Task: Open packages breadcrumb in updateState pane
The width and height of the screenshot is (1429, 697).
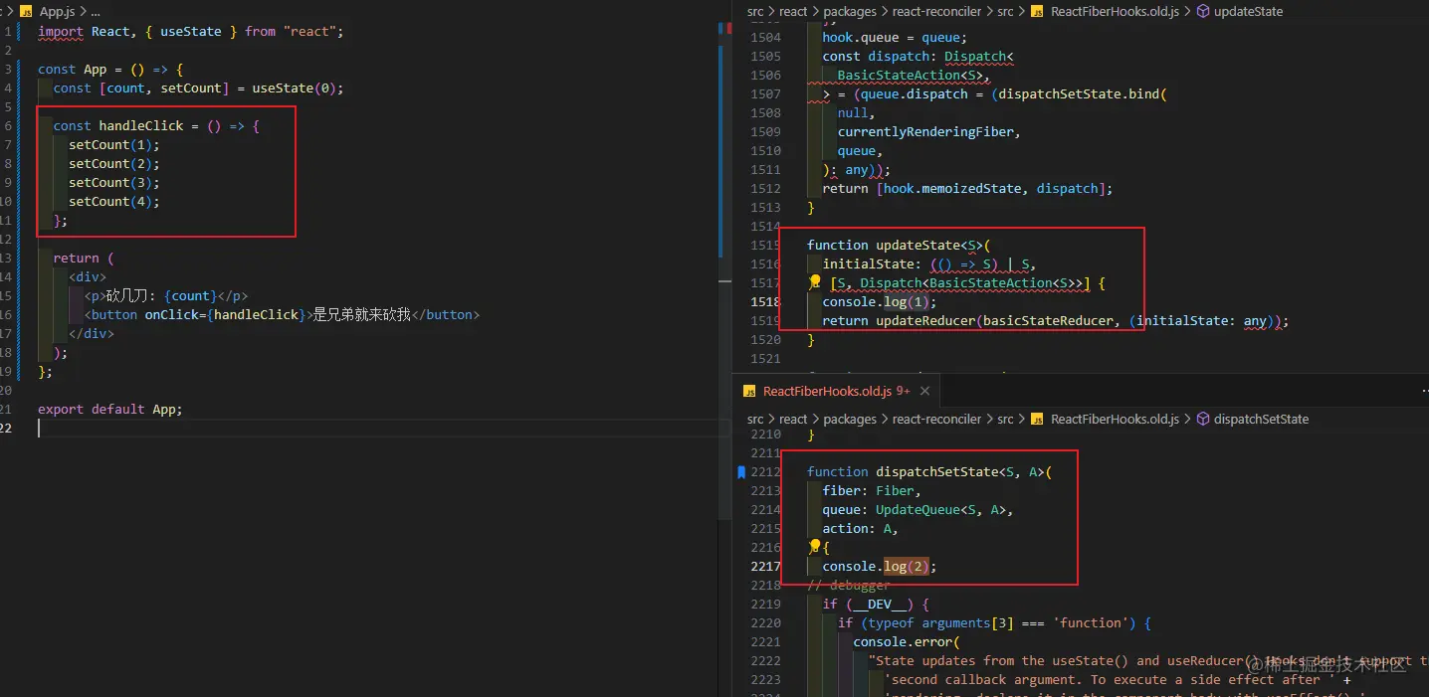Action: tap(850, 12)
